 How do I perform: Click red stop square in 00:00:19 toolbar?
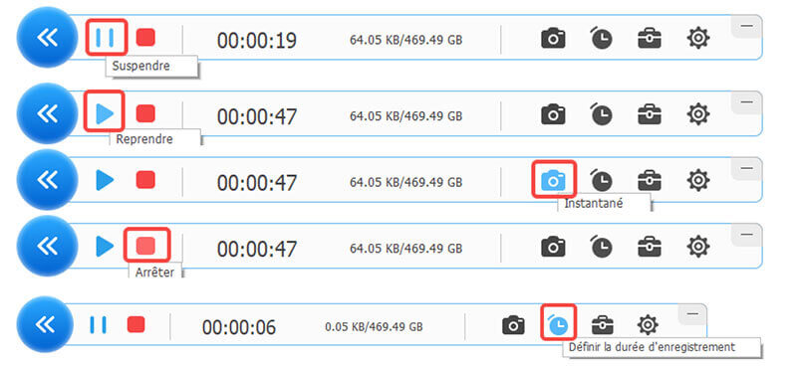(x=145, y=38)
